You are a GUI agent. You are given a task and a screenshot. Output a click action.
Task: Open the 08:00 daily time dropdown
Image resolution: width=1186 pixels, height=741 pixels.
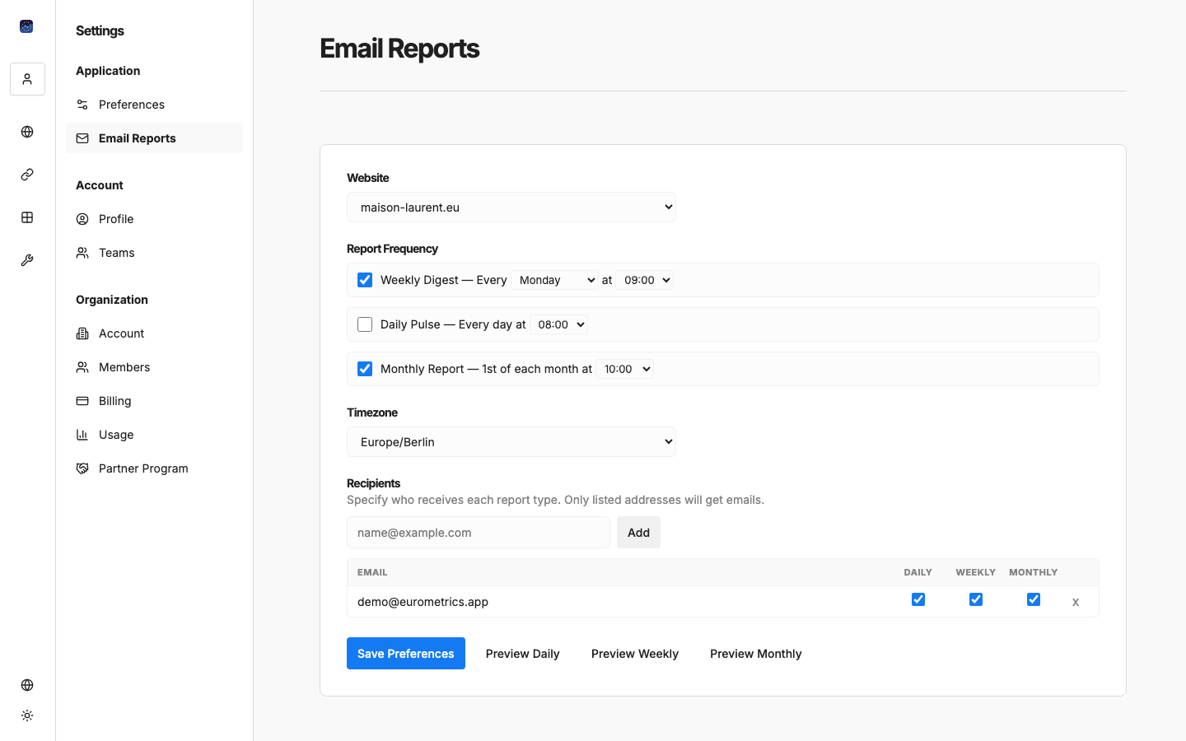[559, 324]
